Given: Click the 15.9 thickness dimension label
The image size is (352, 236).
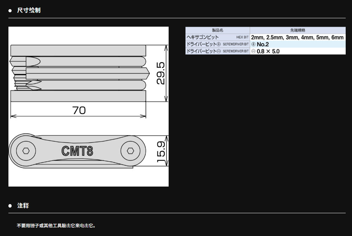Looking at the screenshot, I should click(x=161, y=151).
